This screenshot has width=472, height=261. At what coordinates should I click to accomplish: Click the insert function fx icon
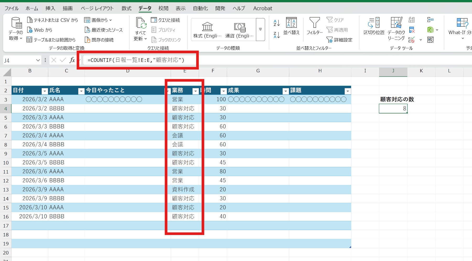point(72,60)
